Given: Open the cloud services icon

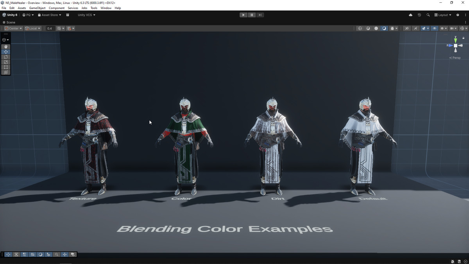Looking at the screenshot, I should 410,15.
